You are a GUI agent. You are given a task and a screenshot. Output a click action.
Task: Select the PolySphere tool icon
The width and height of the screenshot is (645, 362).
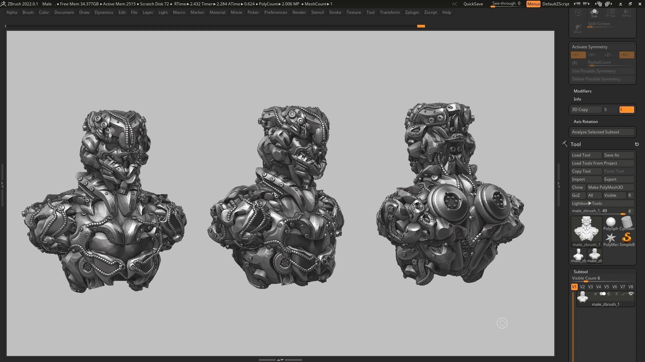point(610,223)
